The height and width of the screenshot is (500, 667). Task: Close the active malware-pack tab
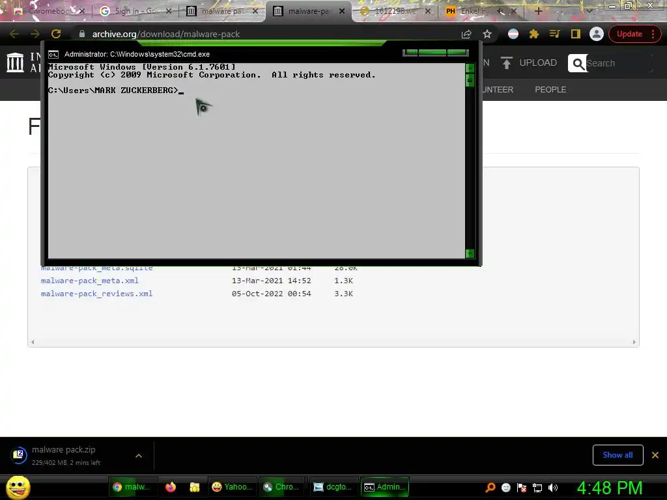coord(342,11)
